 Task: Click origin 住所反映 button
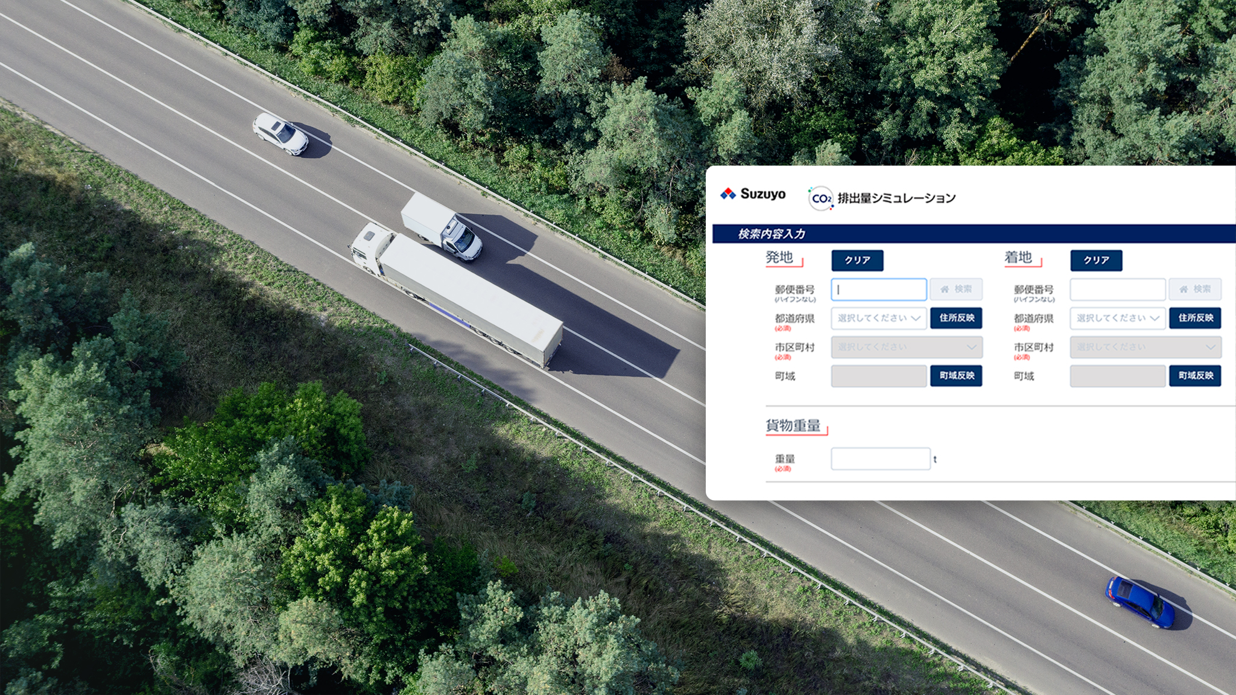pyautogui.click(x=956, y=318)
